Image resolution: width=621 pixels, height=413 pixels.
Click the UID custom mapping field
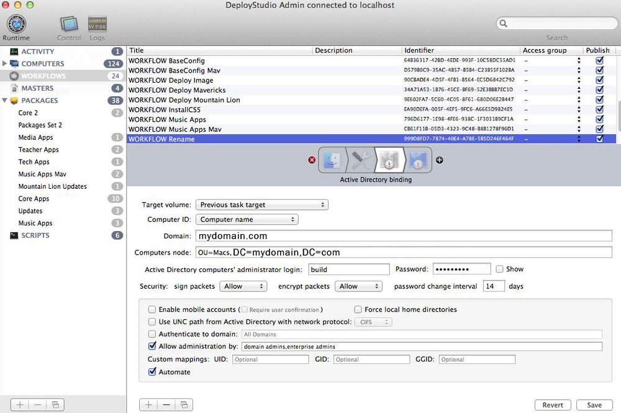click(271, 360)
